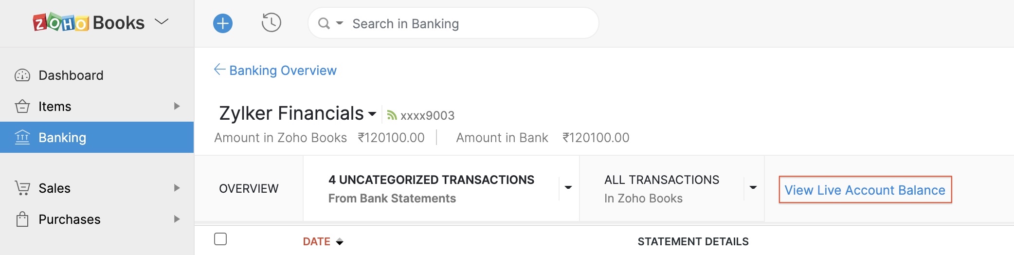1014x255 pixels.
Task: Click the Banking building icon
Action: pyautogui.click(x=22, y=137)
